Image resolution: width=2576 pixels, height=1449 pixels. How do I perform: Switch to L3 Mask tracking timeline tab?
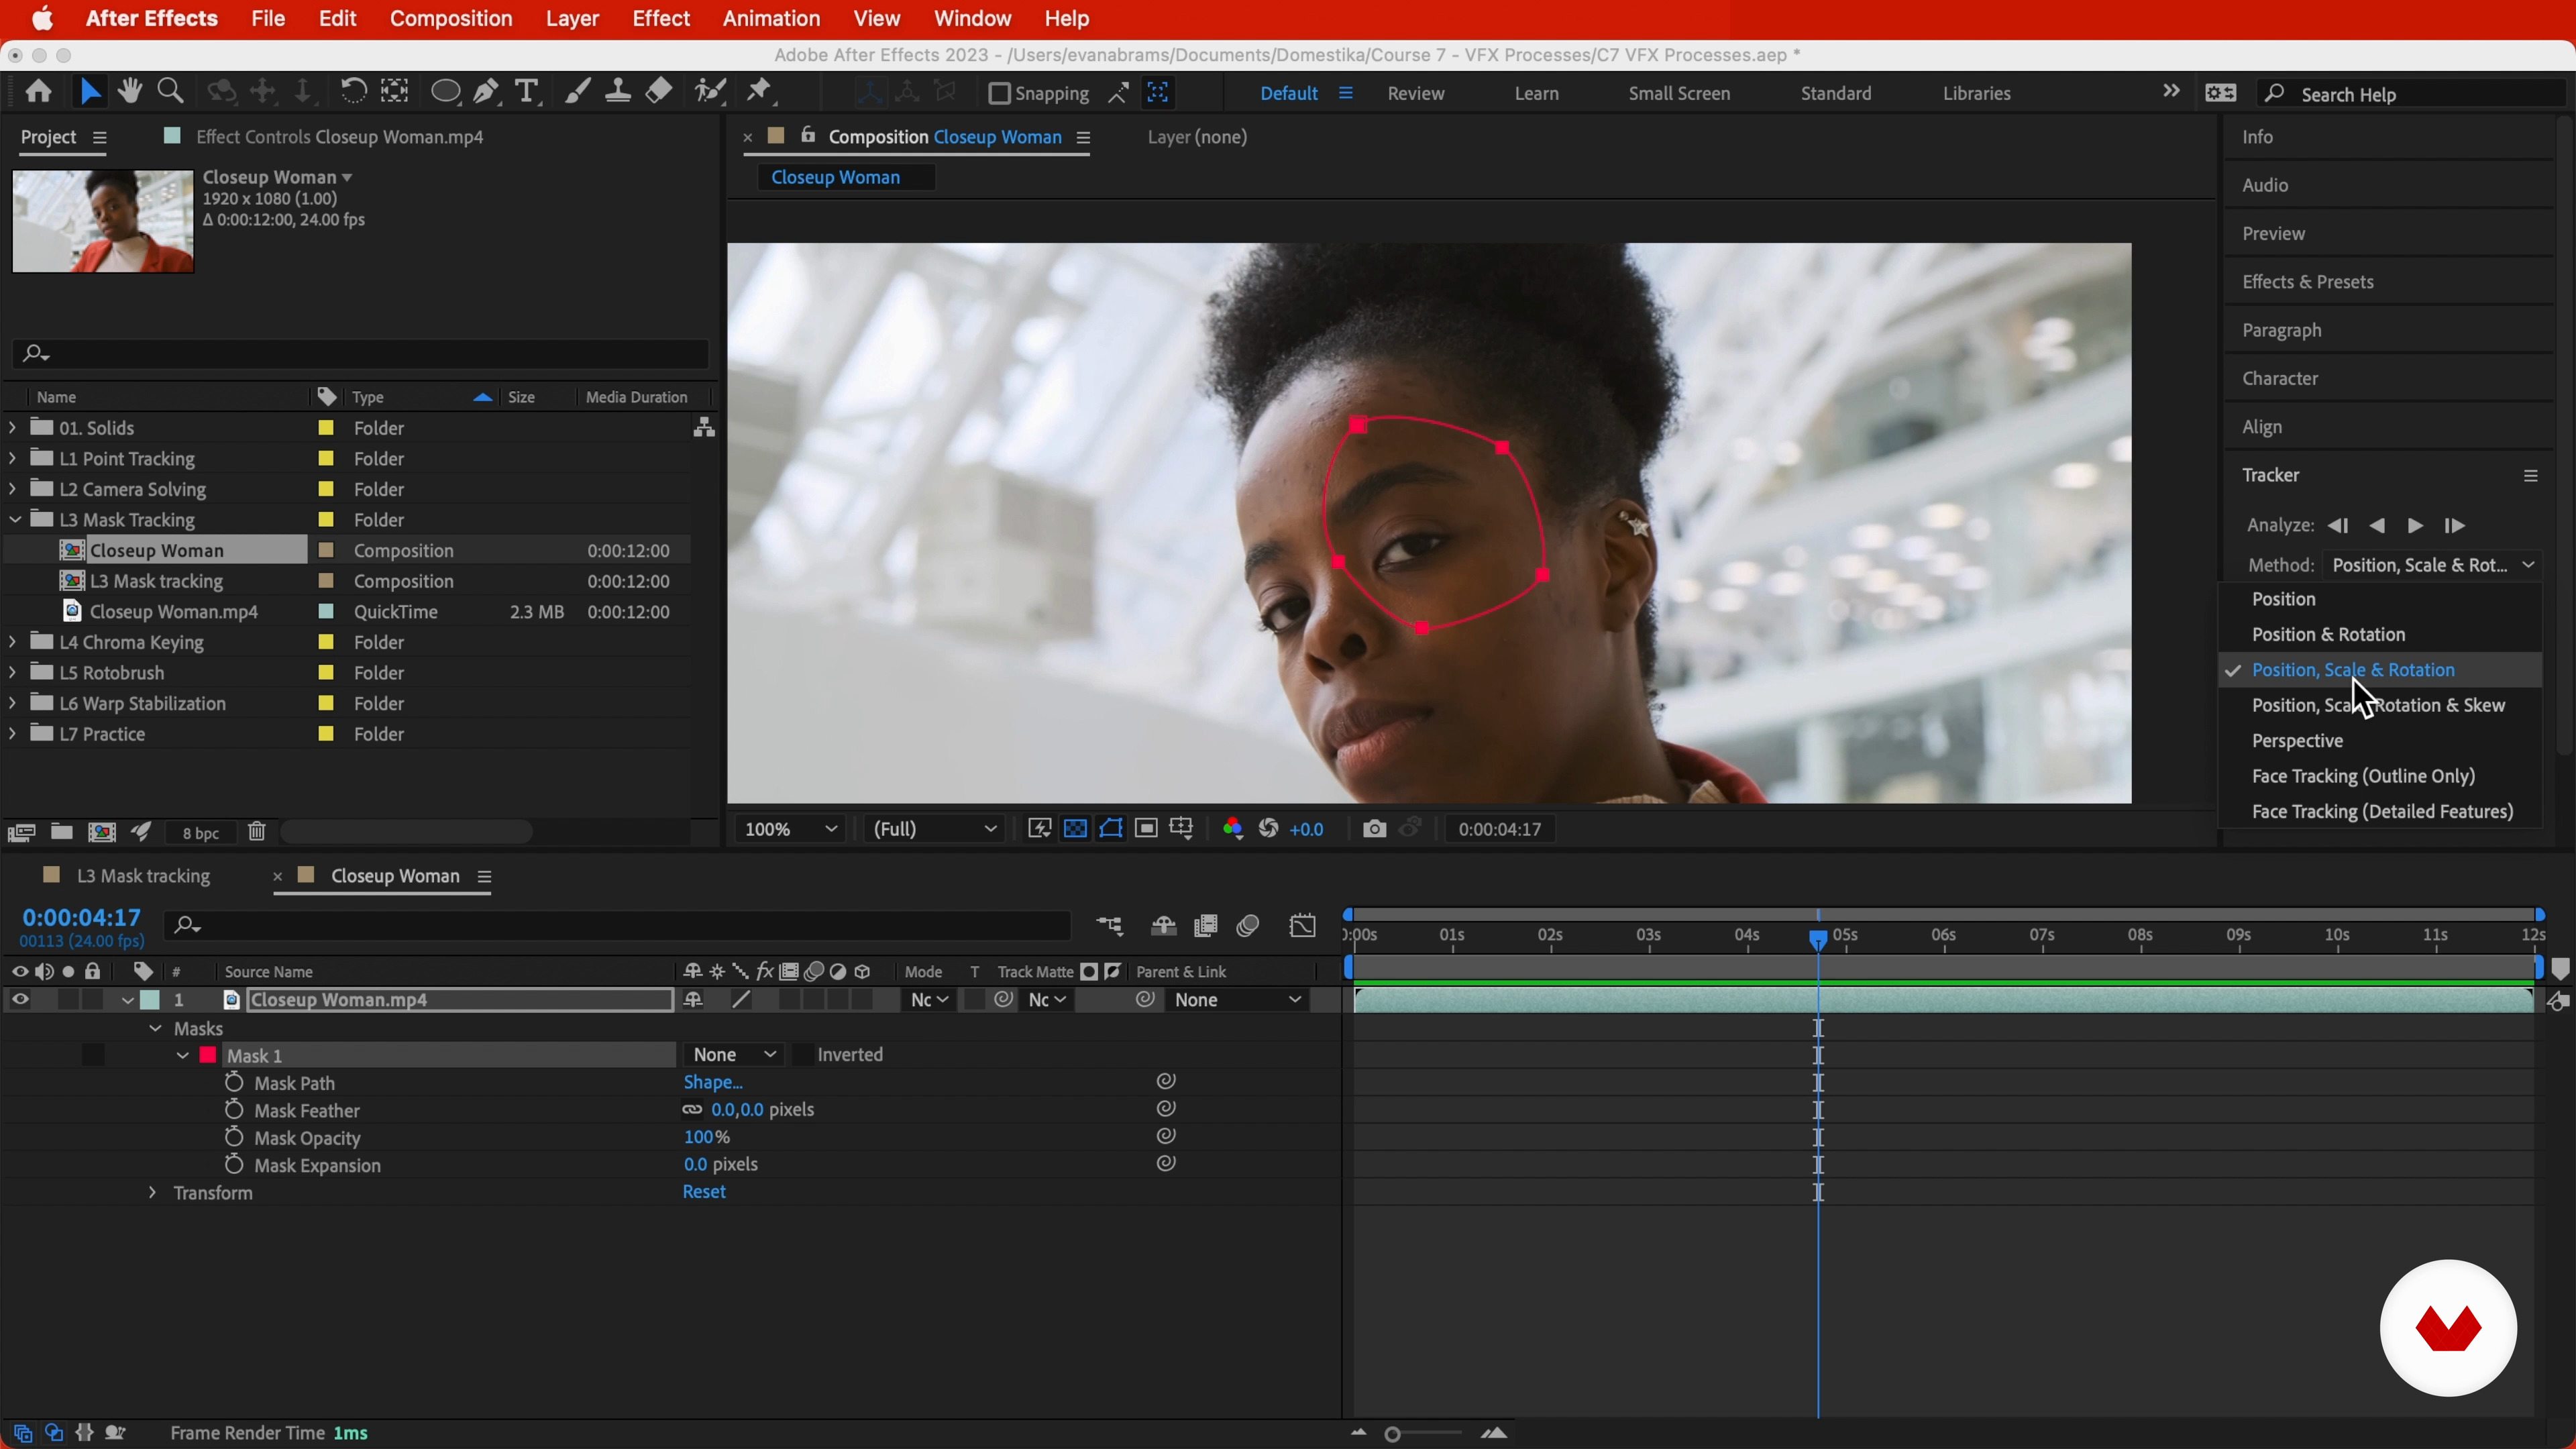pyautogui.click(x=143, y=876)
